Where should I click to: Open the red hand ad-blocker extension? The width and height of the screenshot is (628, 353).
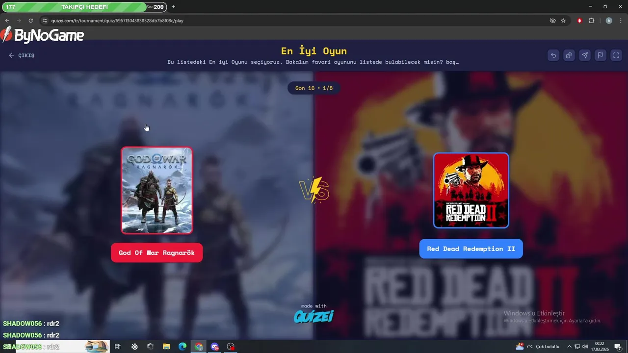pyautogui.click(x=579, y=21)
